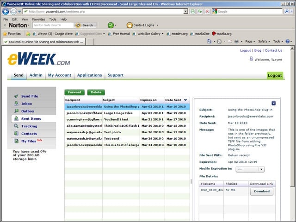Click the Expires on column header
This screenshot has width=296, height=222.
point(152,100)
